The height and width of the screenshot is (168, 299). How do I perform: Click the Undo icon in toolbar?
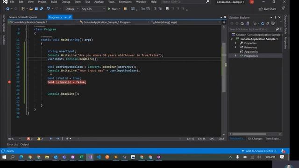(49, 9)
